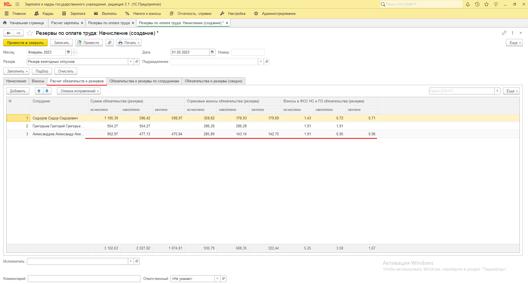Increment the month stepper
The height and width of the screenshot is (284, 528).
(x=74, y=51)
